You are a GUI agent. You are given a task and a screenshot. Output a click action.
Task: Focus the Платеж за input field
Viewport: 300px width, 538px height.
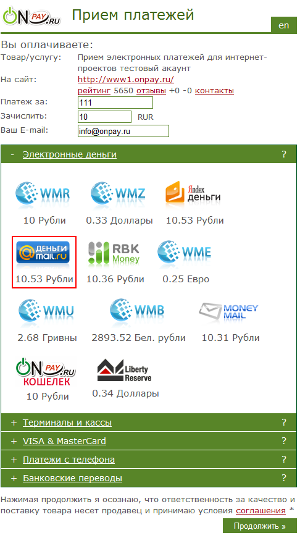(x=115, y=103)
